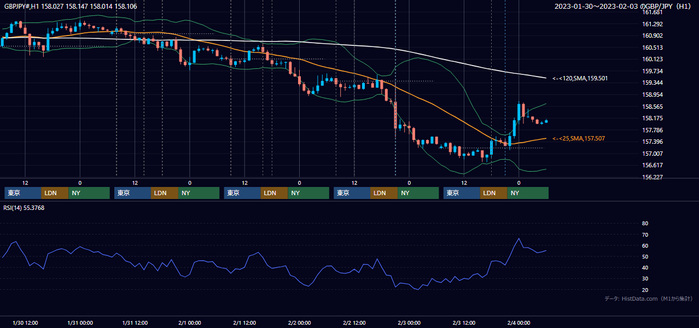Click the RSI level 70 label
The width and height of the screenshot is (699, 328).
645,235
